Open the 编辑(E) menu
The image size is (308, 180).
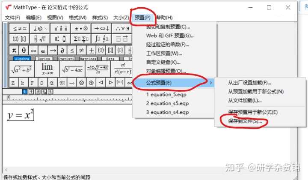(x=34, y=18)
